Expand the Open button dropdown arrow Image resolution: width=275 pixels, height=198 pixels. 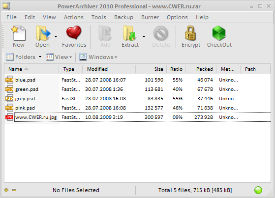click(56, 36)
